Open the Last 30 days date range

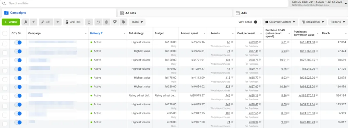coord(318,3)
